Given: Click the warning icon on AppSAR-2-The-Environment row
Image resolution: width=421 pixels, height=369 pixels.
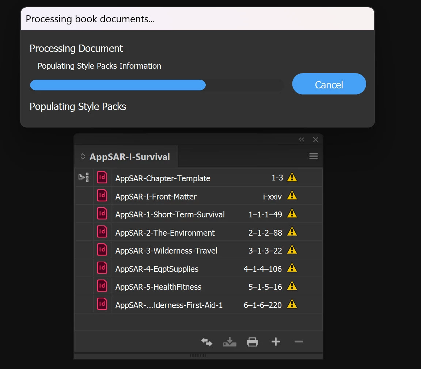Looking at the screenshot, I should 292,232.
